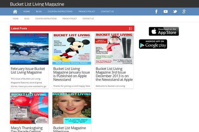The width and height of the screenshot is (199, 132).
Task: Select HOME in the white secondary menu
Action: tap(16, 19)
